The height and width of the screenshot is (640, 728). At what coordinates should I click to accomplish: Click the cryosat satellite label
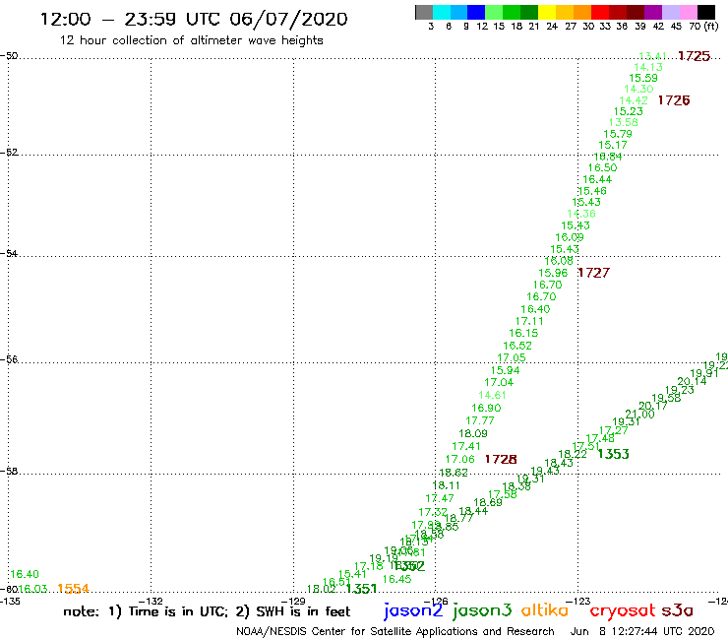point(622,611)
